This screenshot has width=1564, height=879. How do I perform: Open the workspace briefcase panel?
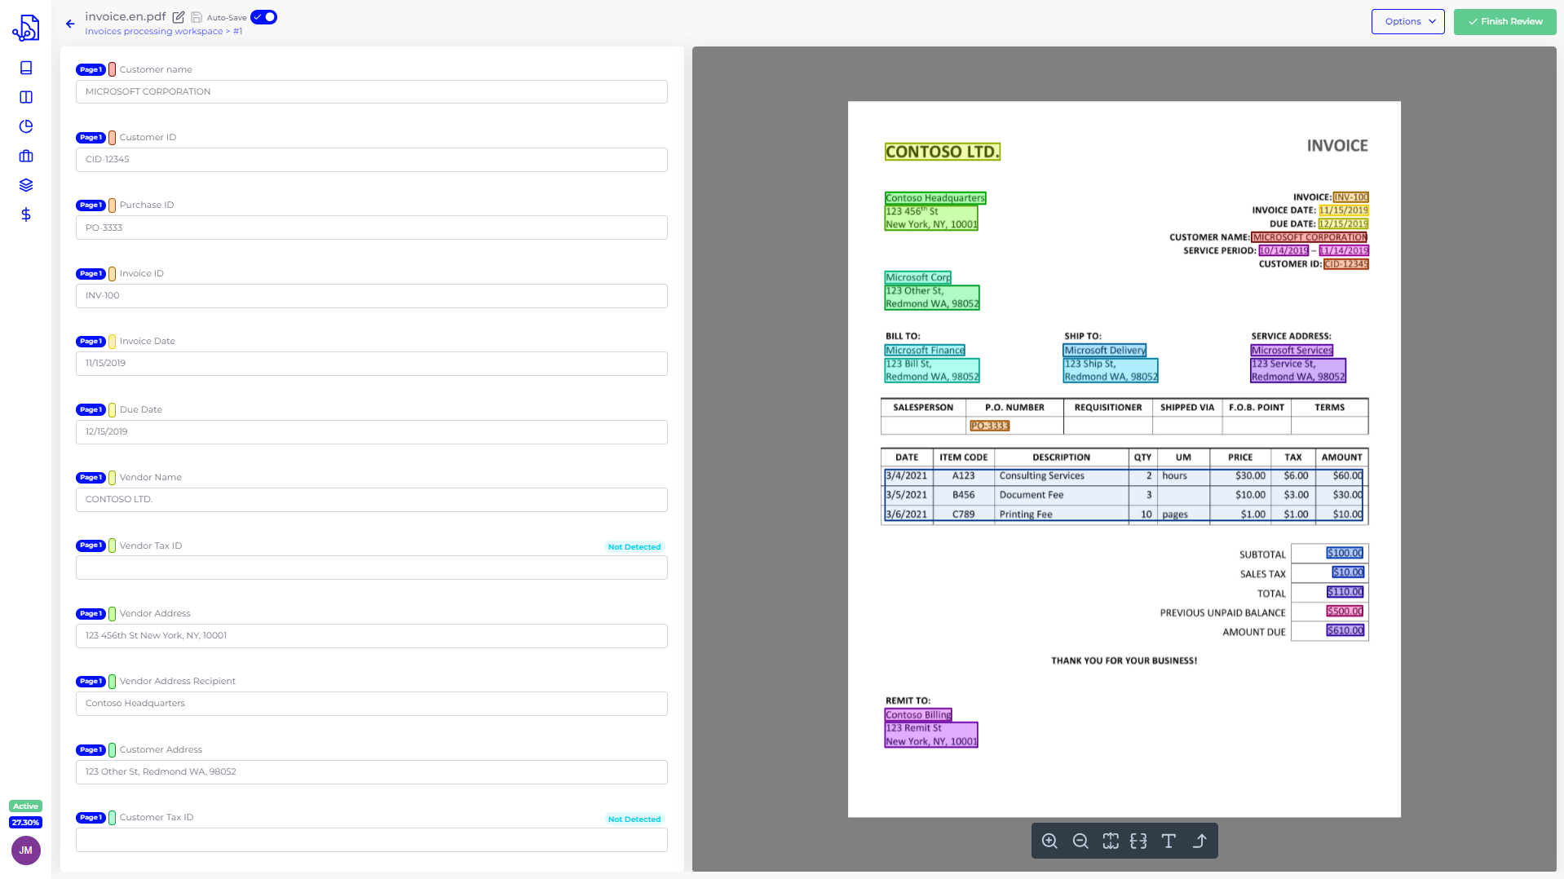(25, 156)
